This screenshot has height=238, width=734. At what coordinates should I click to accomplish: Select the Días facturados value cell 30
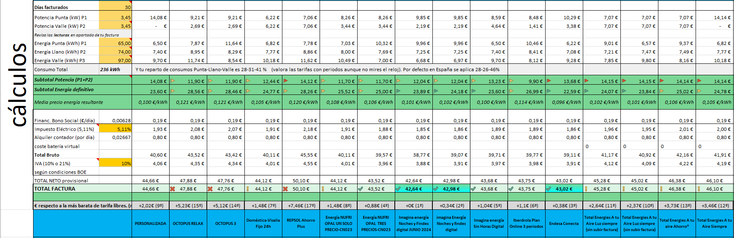[115, 7]
